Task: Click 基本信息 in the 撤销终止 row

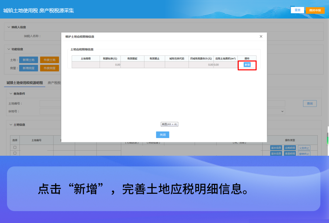Action: click(x=276, y=154)
